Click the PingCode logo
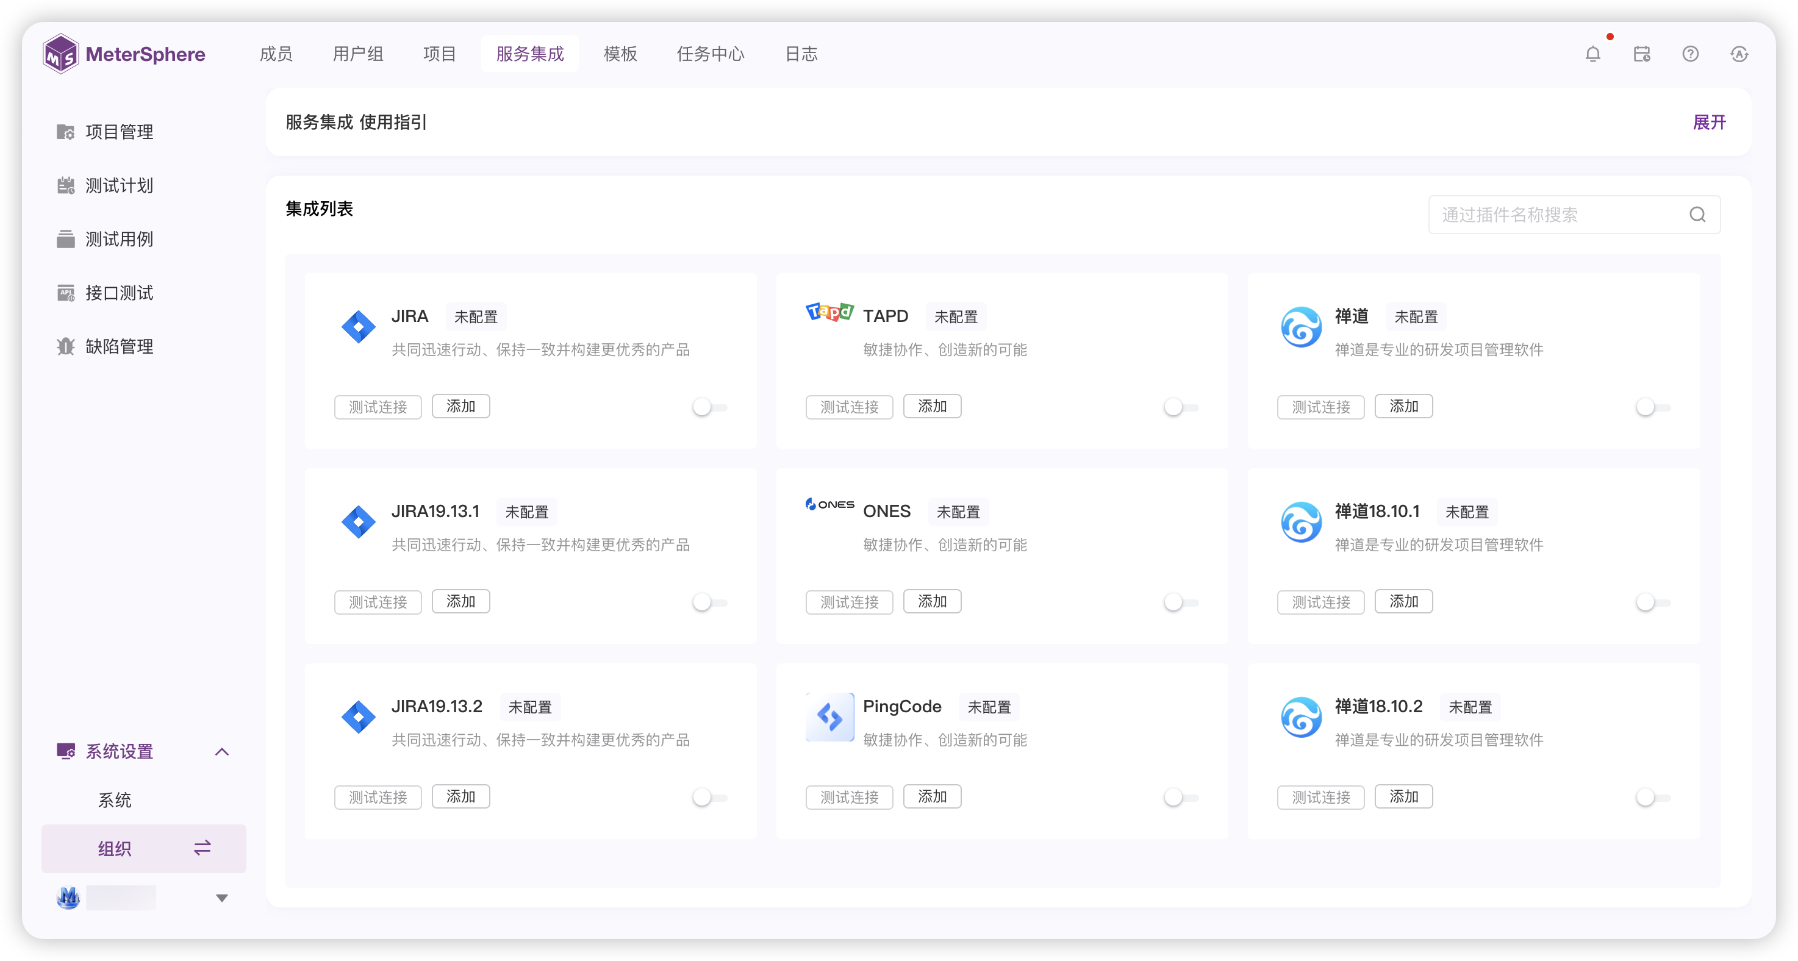The height and width of the screenshot is (961, 1798). (830, 716)
